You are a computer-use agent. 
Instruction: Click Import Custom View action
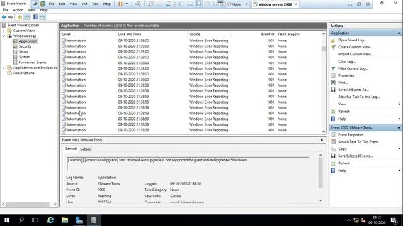[x=355, y=55]
